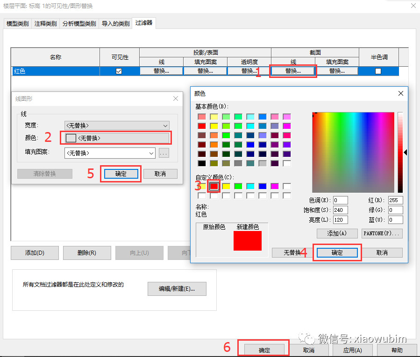
Task: Click 取消 in the 线图形 dialog
Action: (160, 174)
